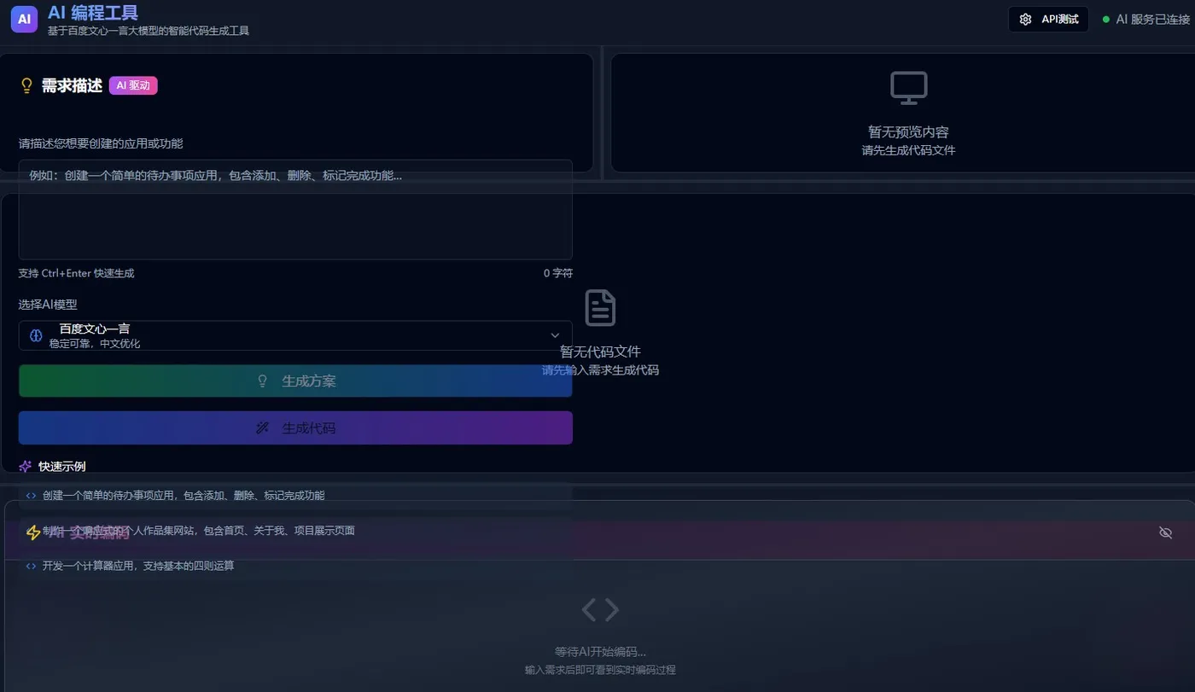Screen dimensions: 1195x692
Task: Click the 0 字符 character counter
Action: 558,273
